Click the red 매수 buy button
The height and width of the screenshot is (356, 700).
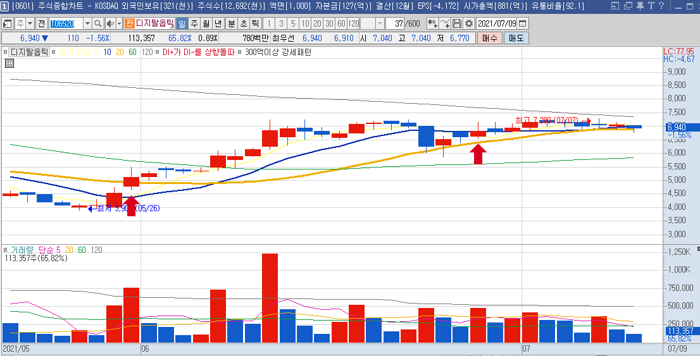click(489, 39)
